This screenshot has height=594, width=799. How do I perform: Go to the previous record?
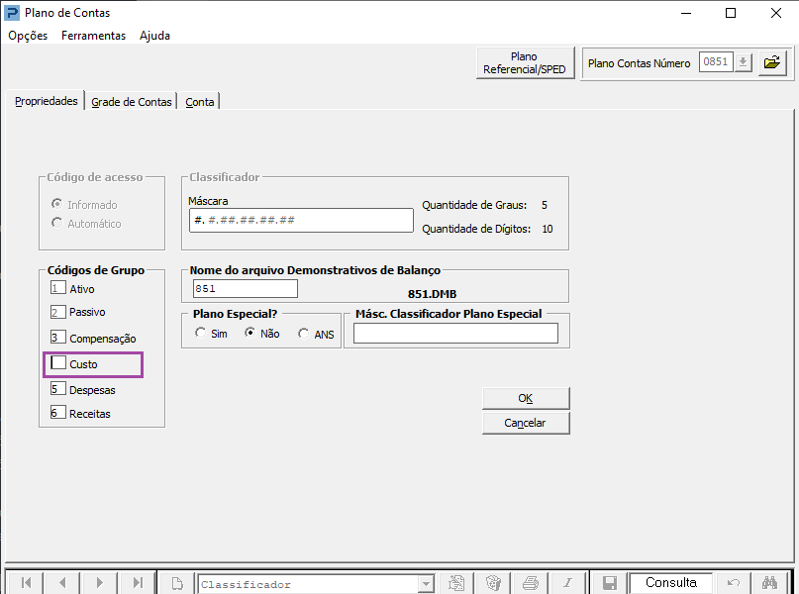pos(62,582)
